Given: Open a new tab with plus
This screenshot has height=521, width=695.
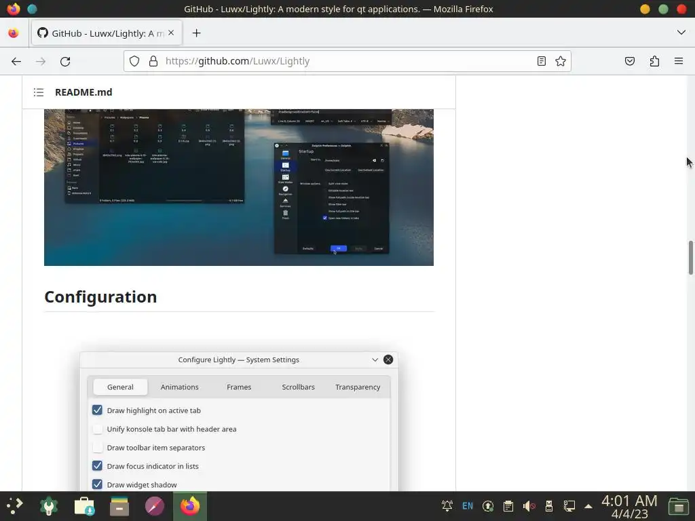Looking at the screenshot, I should pyautogui.click(x=196, y=33).
